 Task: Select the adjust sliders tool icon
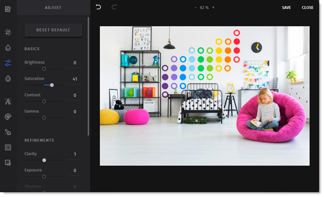click(8, 63)
